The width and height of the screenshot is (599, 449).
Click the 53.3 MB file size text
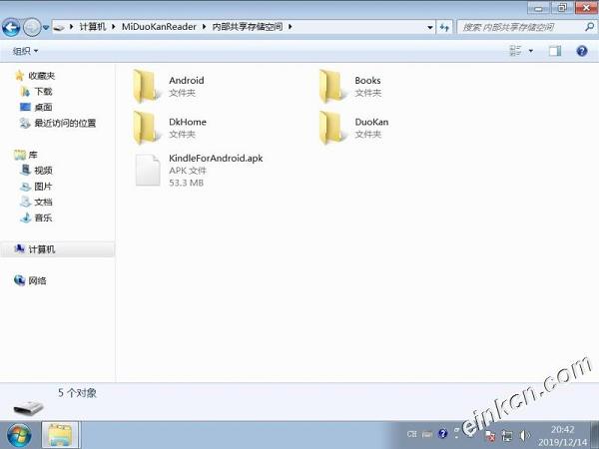187,183
